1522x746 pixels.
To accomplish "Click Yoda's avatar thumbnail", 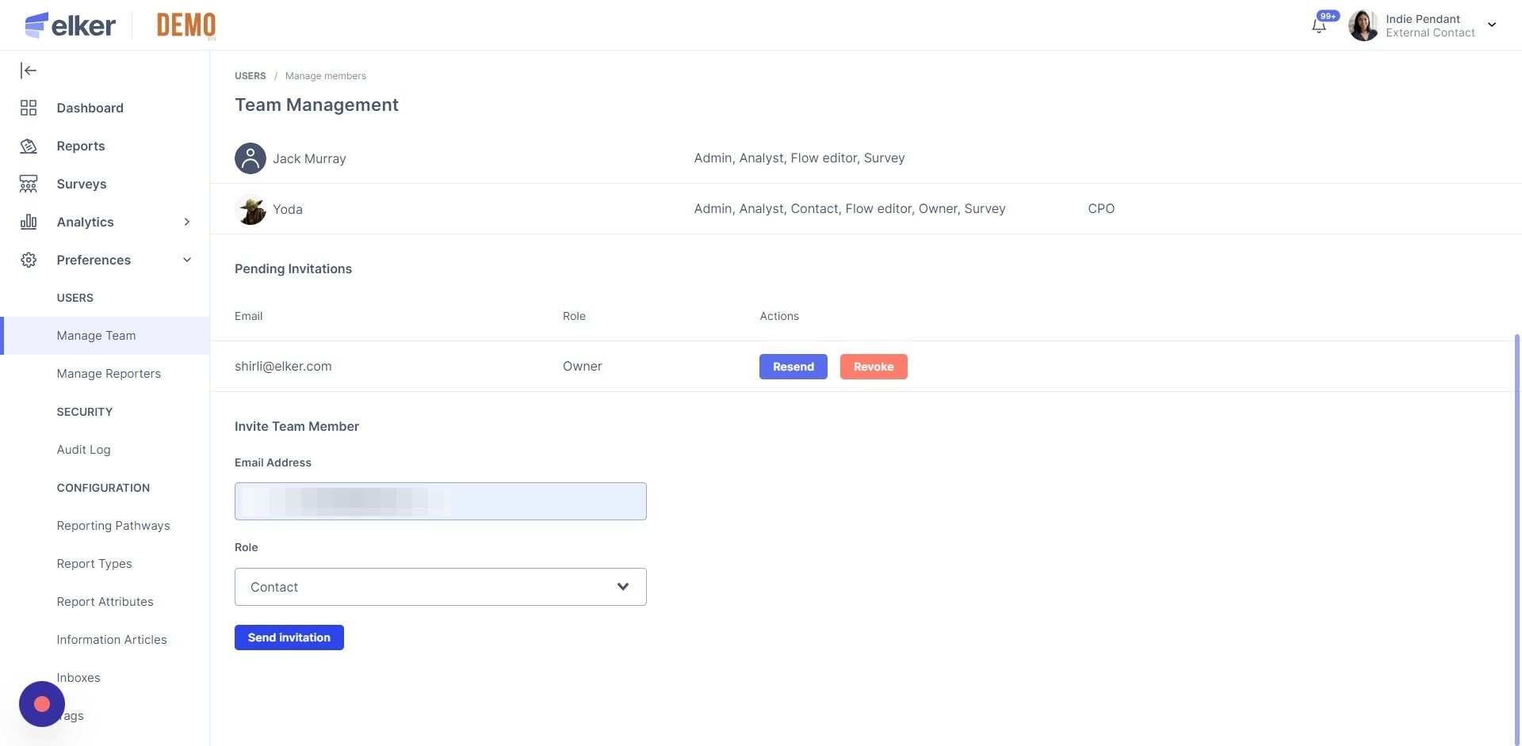I will (x=250, y=209).
